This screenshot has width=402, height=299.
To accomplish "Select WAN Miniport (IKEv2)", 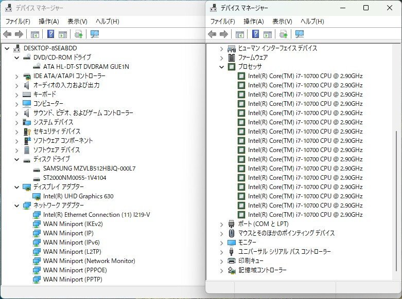I will pos(73,224).
